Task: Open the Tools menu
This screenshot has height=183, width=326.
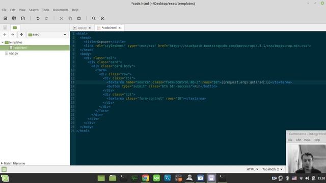Action: click(45, 10)
